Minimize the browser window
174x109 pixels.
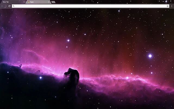[163, 1]
